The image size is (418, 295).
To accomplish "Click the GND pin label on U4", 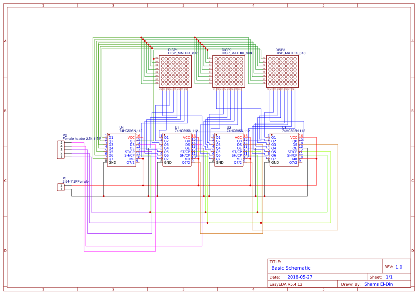I will 112,162.
